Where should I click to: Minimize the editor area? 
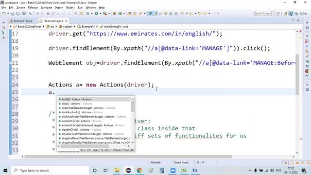click(x=293, y=20)
